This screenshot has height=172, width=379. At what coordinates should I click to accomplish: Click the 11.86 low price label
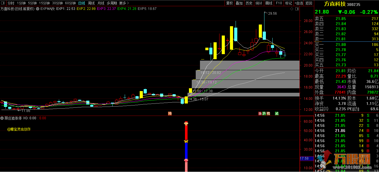tap(26, 111)
